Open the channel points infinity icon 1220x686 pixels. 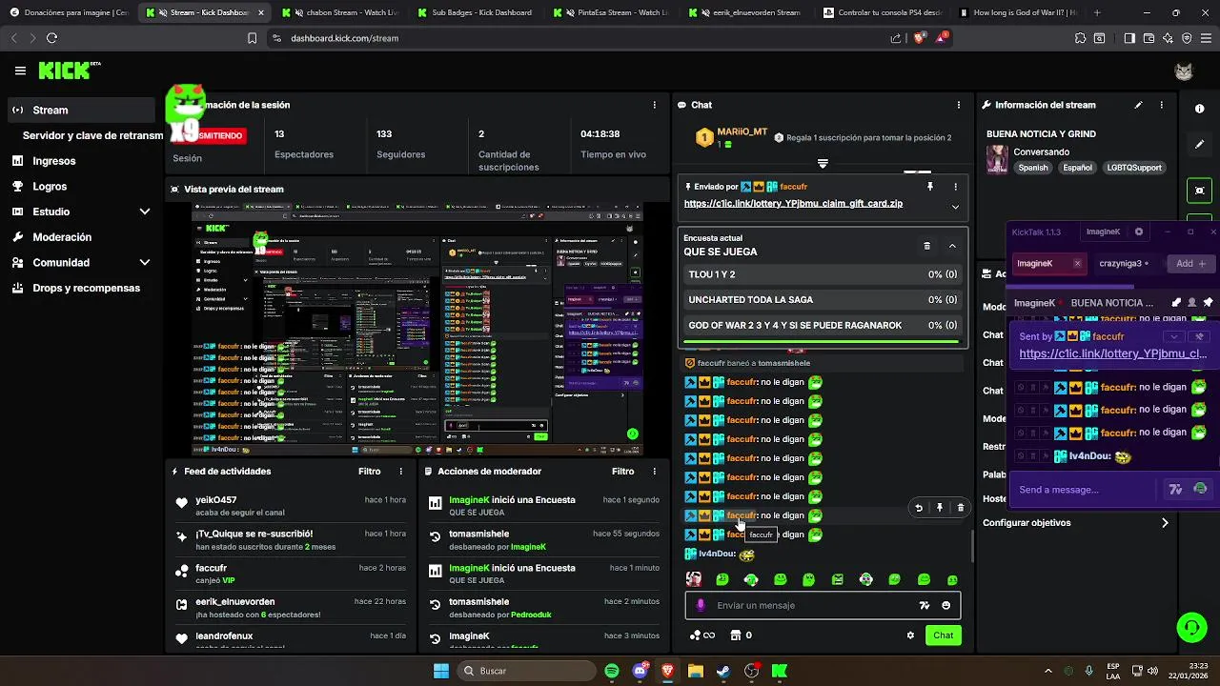[x=702, y=636]
